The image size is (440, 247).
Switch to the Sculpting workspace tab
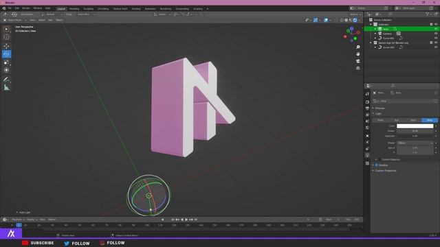(89, 9)
